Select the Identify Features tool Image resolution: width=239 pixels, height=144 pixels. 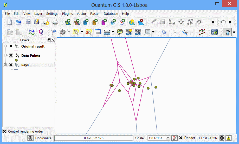[53, 32]
